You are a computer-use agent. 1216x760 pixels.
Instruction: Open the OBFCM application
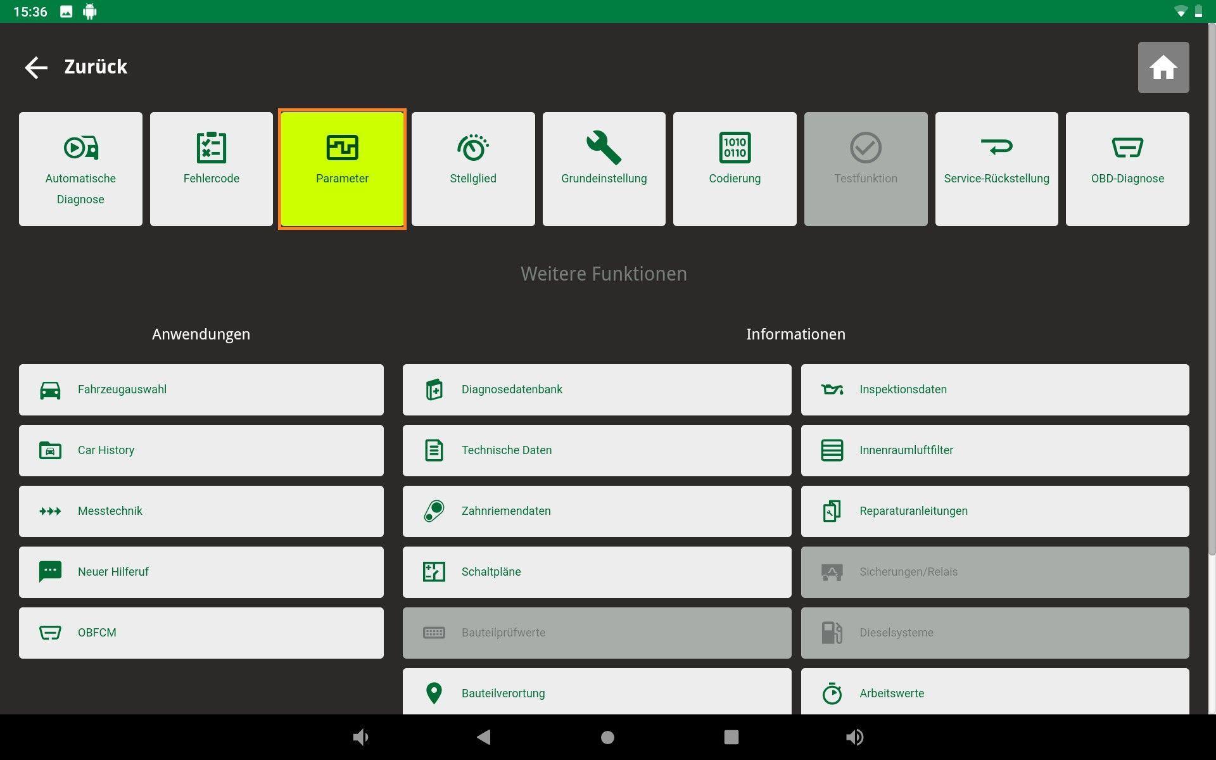tap(201, 633)
